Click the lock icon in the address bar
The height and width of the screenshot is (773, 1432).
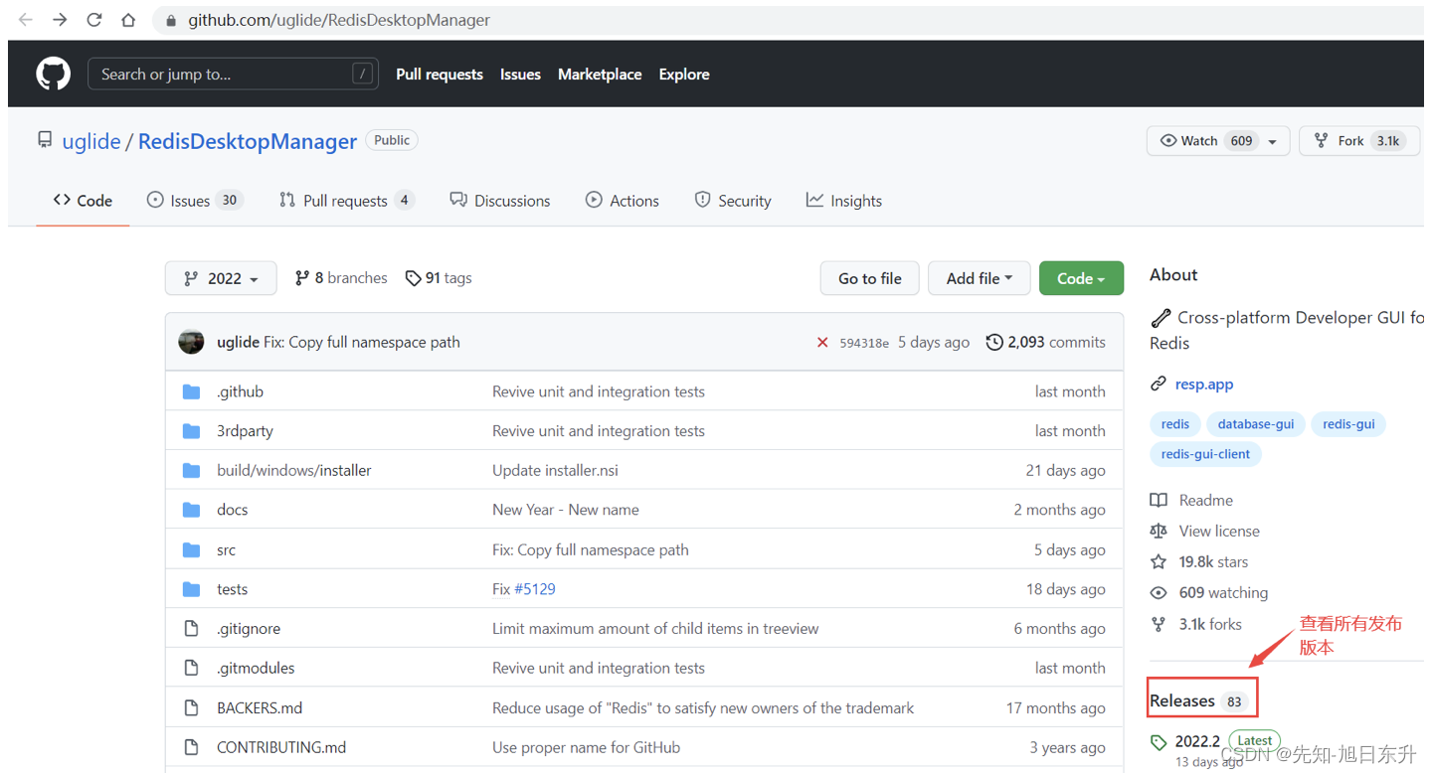(172, 20)
